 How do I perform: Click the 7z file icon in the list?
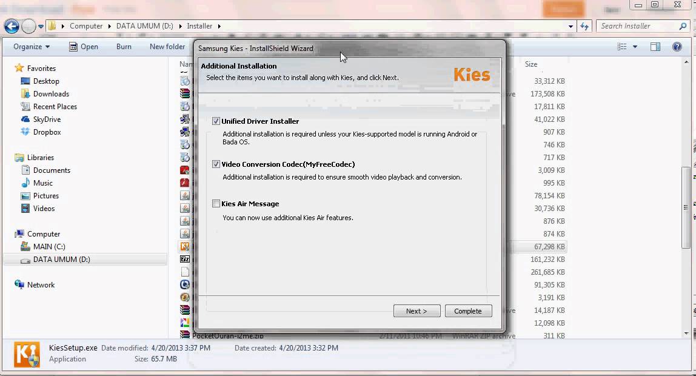(x=185, y=259)
